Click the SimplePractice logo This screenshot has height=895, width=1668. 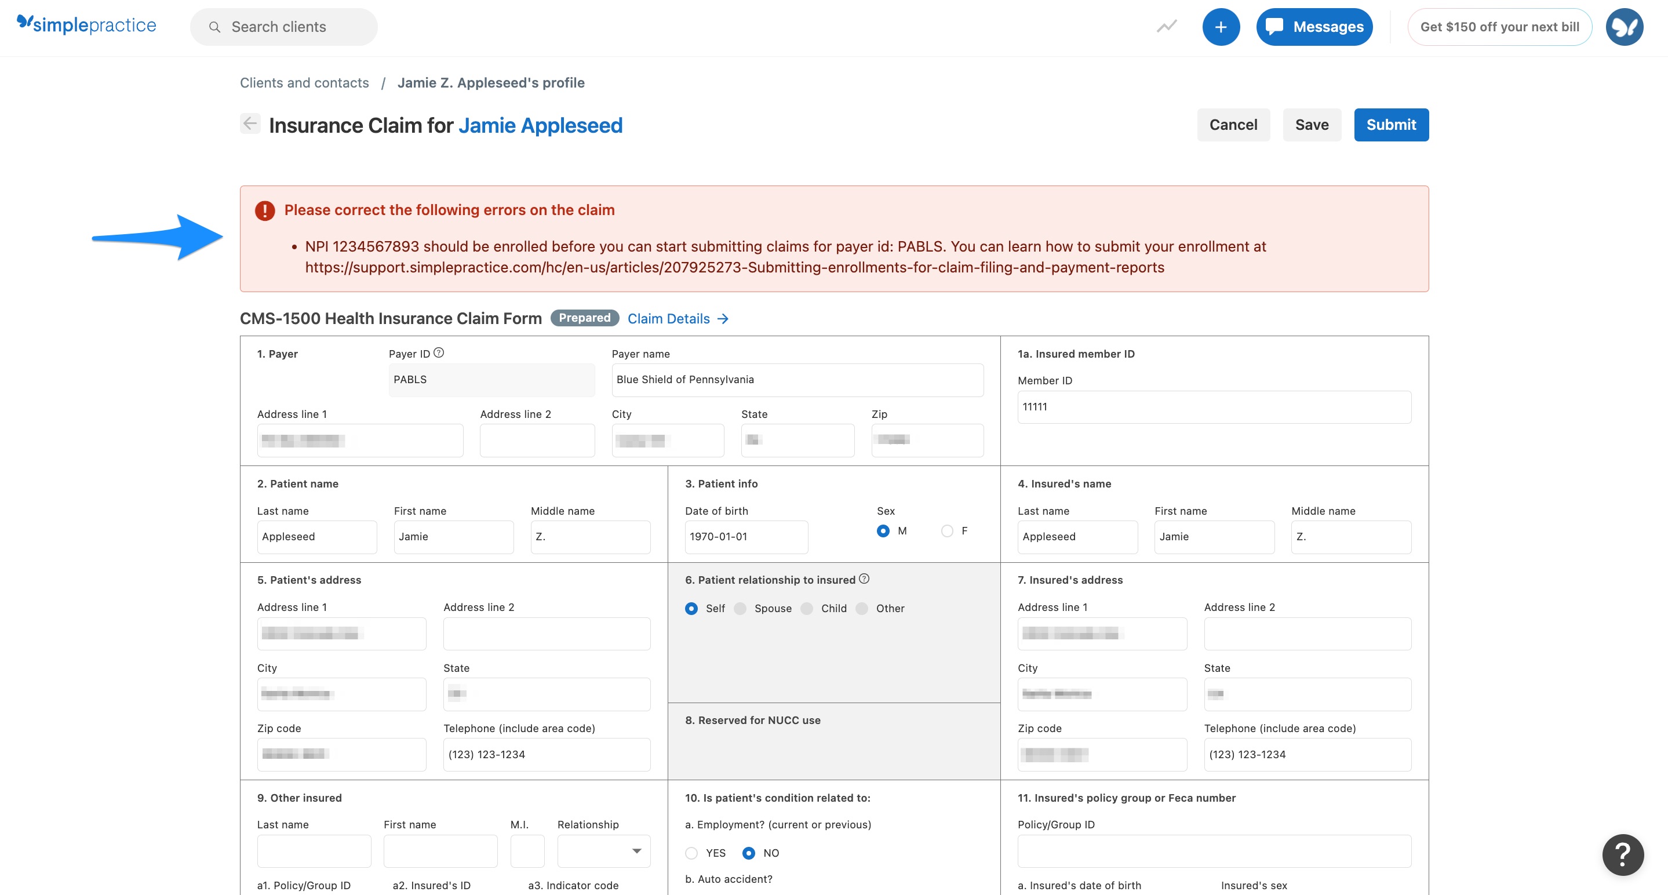(x=86, y=24)
